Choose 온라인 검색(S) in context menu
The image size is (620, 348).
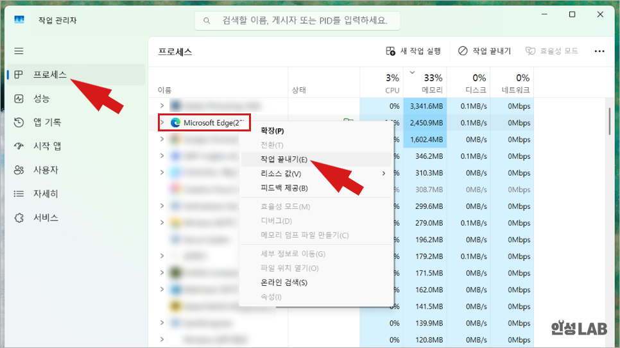click(316, 283)
